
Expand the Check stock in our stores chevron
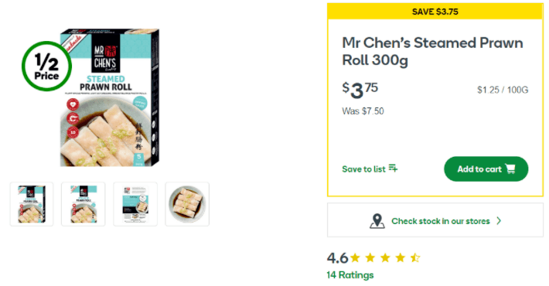(x=499, y=221)
